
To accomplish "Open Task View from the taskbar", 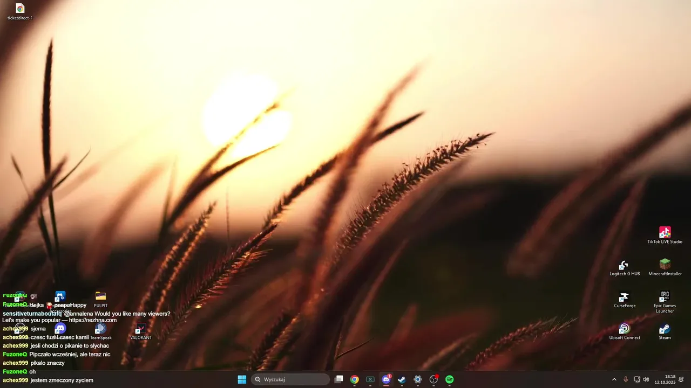I will 338,379.
